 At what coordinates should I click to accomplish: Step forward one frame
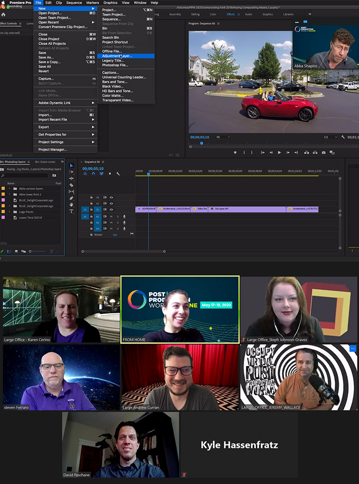coord(287,152)
